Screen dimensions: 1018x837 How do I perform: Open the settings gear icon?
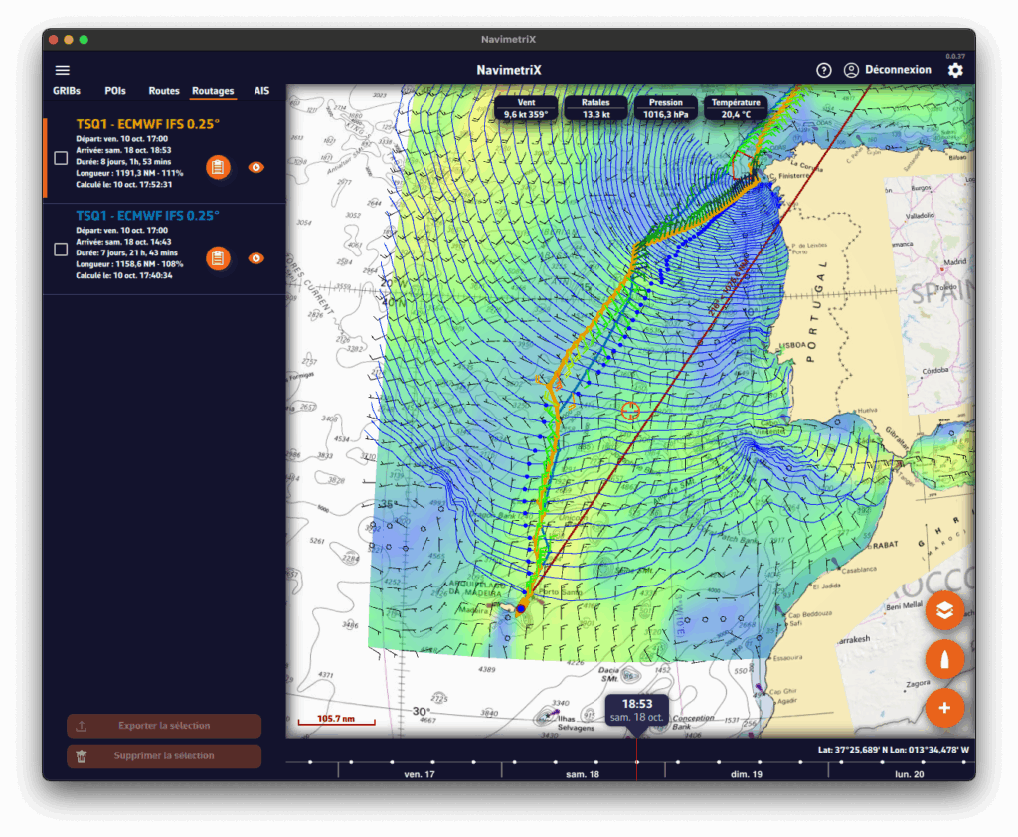[x=955, y=70]
